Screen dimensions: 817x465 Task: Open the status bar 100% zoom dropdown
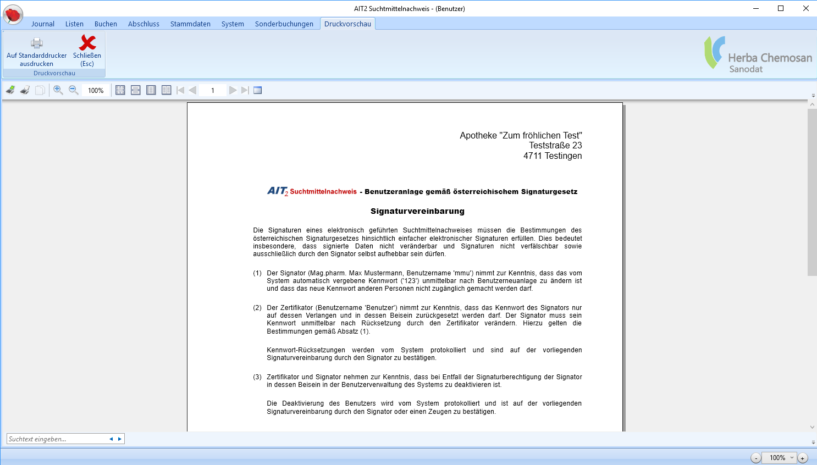[x=792, y=457]
